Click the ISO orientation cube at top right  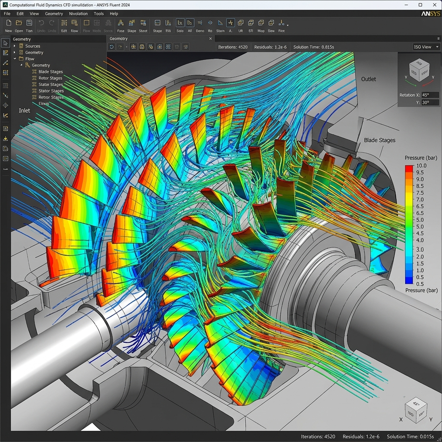419,70
